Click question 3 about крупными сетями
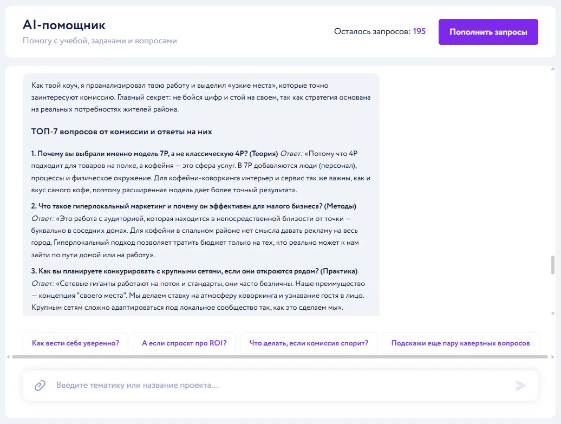This screenshot has width=561, height=424. click(194, 271)
